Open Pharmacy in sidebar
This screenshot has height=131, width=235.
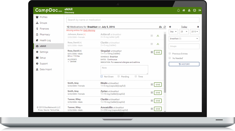(x=49, y=34)
